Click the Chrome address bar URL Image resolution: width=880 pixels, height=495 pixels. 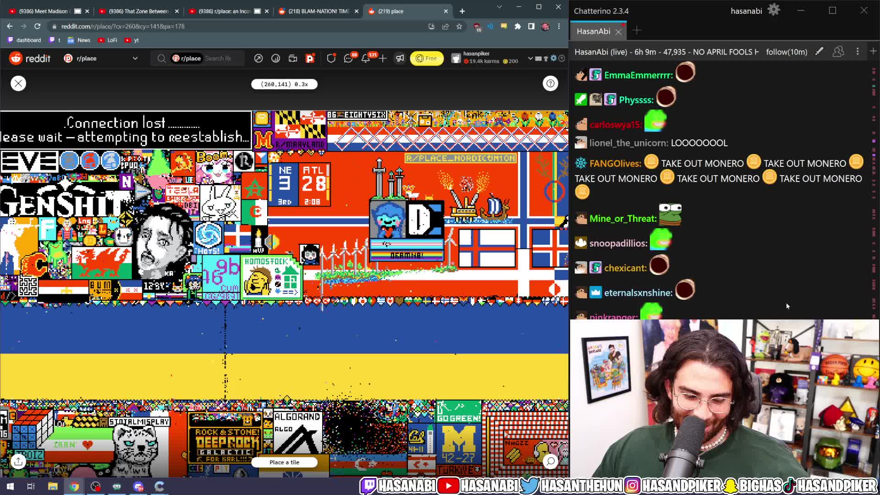pyautogui.click(x=123, y=27)
